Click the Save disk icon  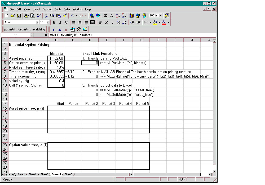tap(19, 16)
